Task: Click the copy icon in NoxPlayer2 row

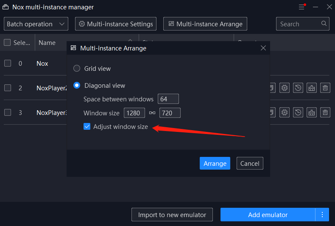Action: point(273,88)
